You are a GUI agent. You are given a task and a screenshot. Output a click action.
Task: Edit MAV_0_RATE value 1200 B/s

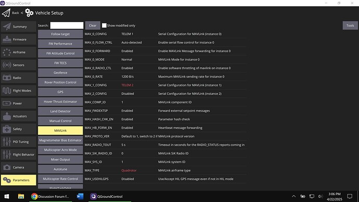click(x=127, y=77)
